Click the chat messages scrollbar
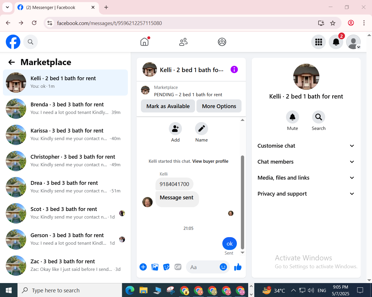 point(242,203)
